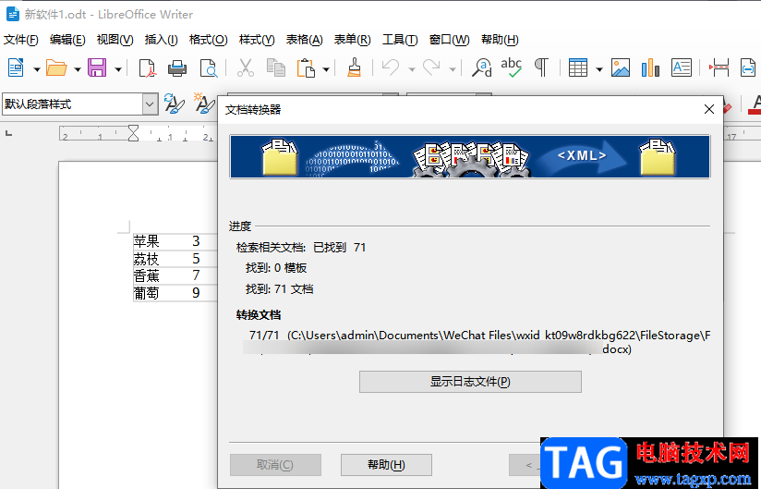Open the 格式(O) menu

tap(208, 40)
